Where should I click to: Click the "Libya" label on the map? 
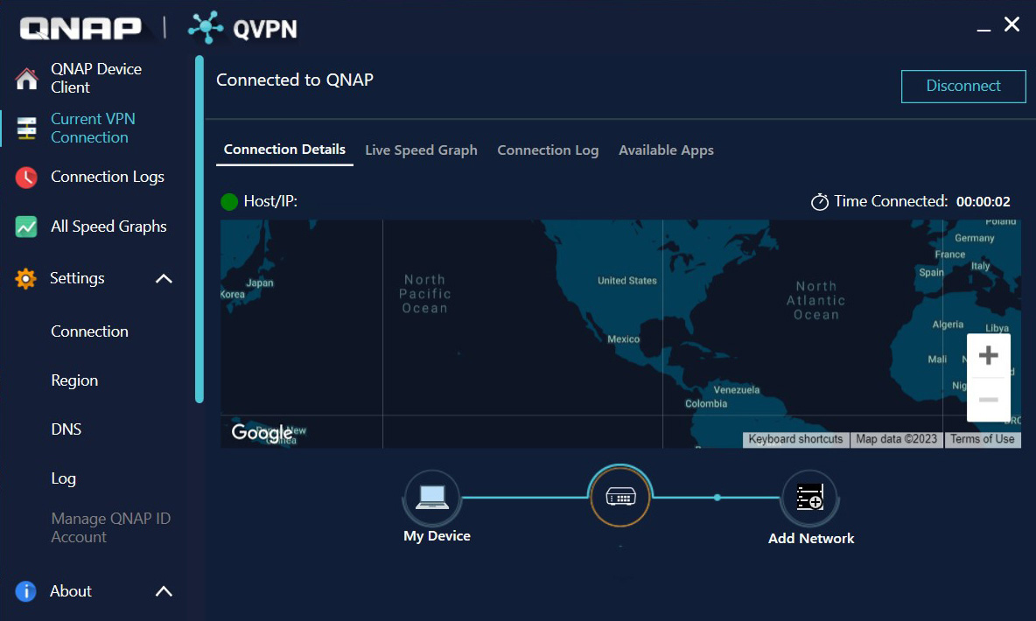click(997, 328)
